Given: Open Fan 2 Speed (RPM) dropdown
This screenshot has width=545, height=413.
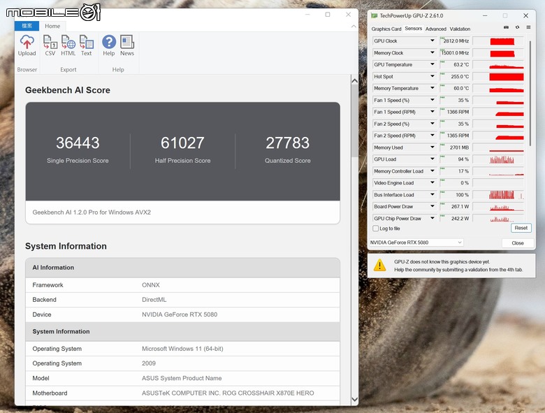Looking at the screenshot, I should click(x=432, y=136).
